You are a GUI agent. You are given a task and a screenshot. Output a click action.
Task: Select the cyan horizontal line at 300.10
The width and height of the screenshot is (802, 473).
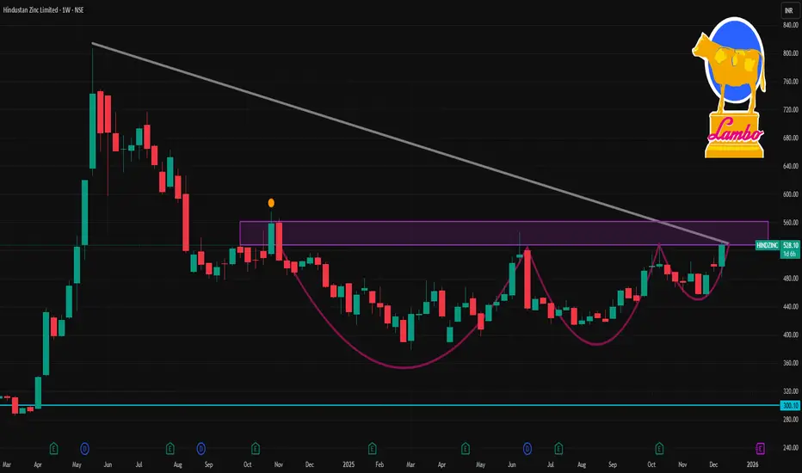pos(389,405)
